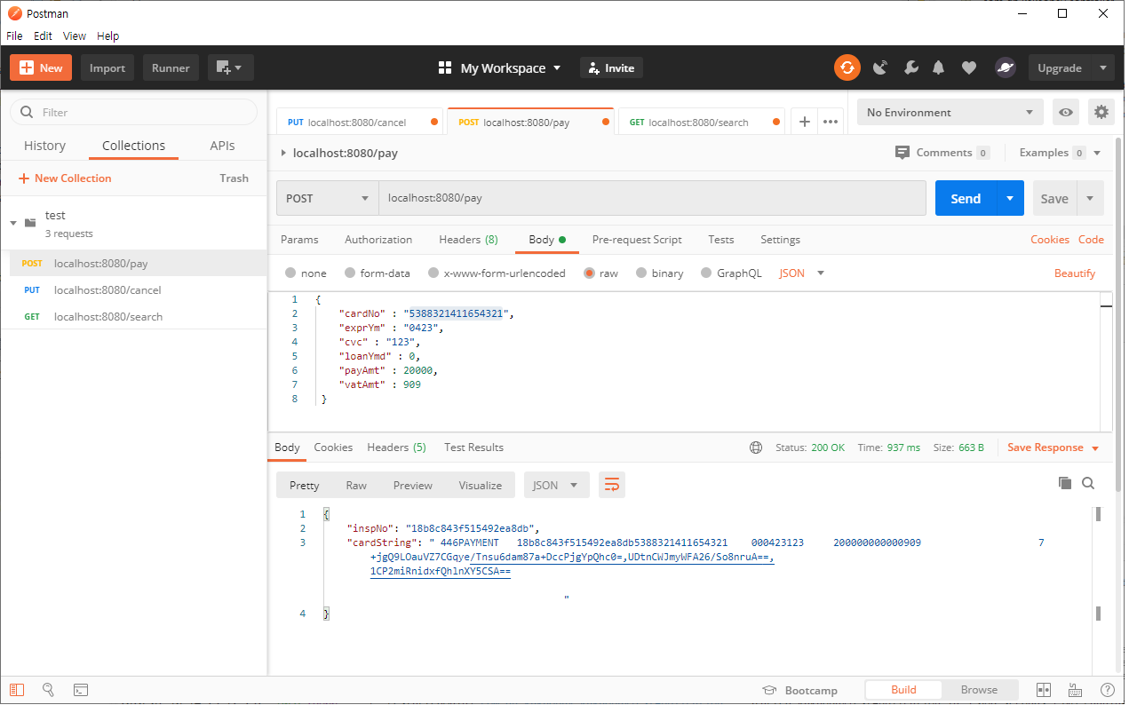The image size is (1129, 705).
Task: Open the Send button dropdown arrow
Action: pyautogui.click(x=1010, y=198)
